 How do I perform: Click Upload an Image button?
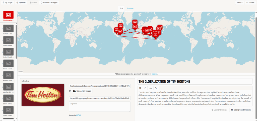82,91
